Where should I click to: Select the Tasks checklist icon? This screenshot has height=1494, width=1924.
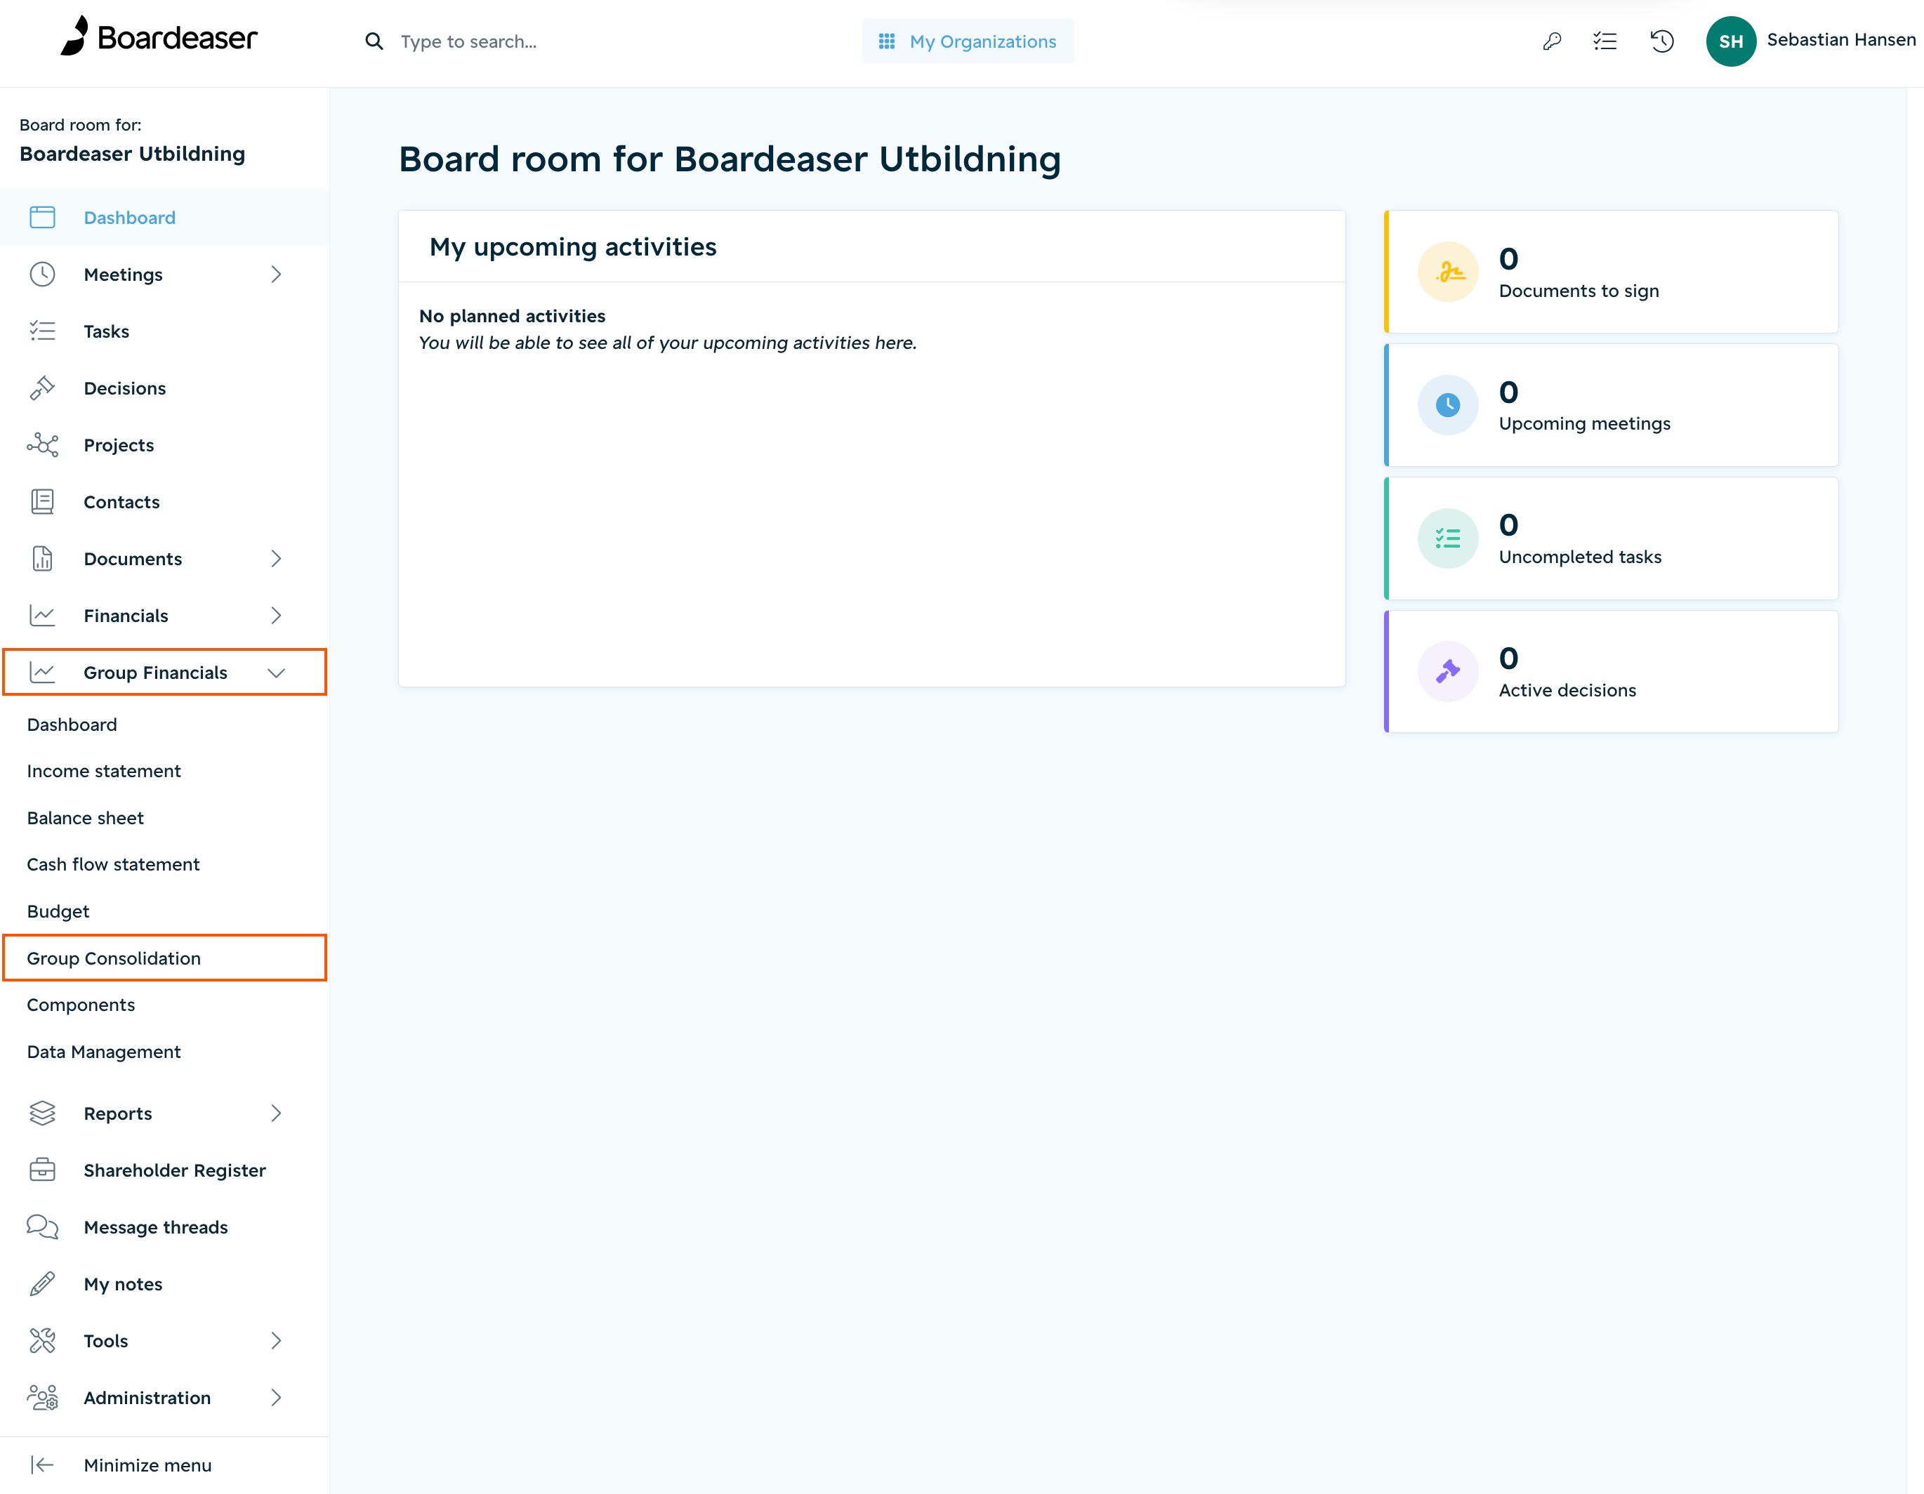click(x=42, y=331)
